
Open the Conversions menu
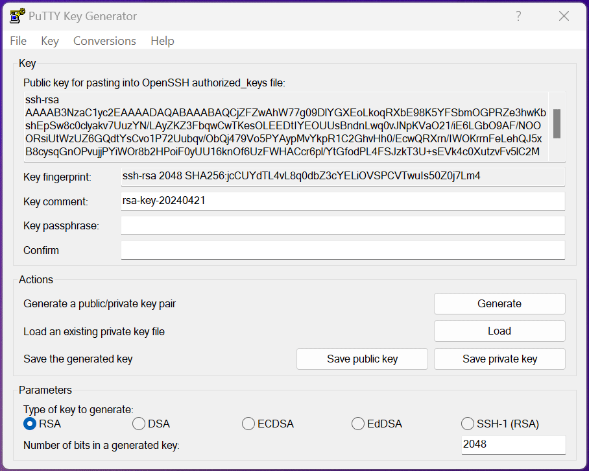[x=104, y=41]
